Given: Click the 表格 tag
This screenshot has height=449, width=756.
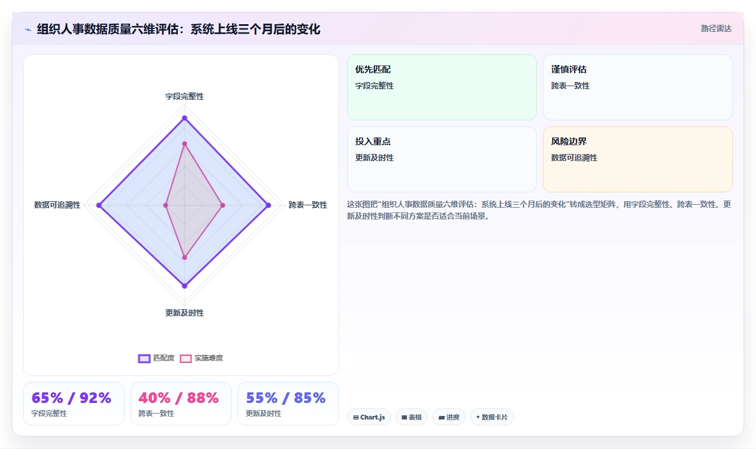Looking at the screenshot, I should (412, 417).
